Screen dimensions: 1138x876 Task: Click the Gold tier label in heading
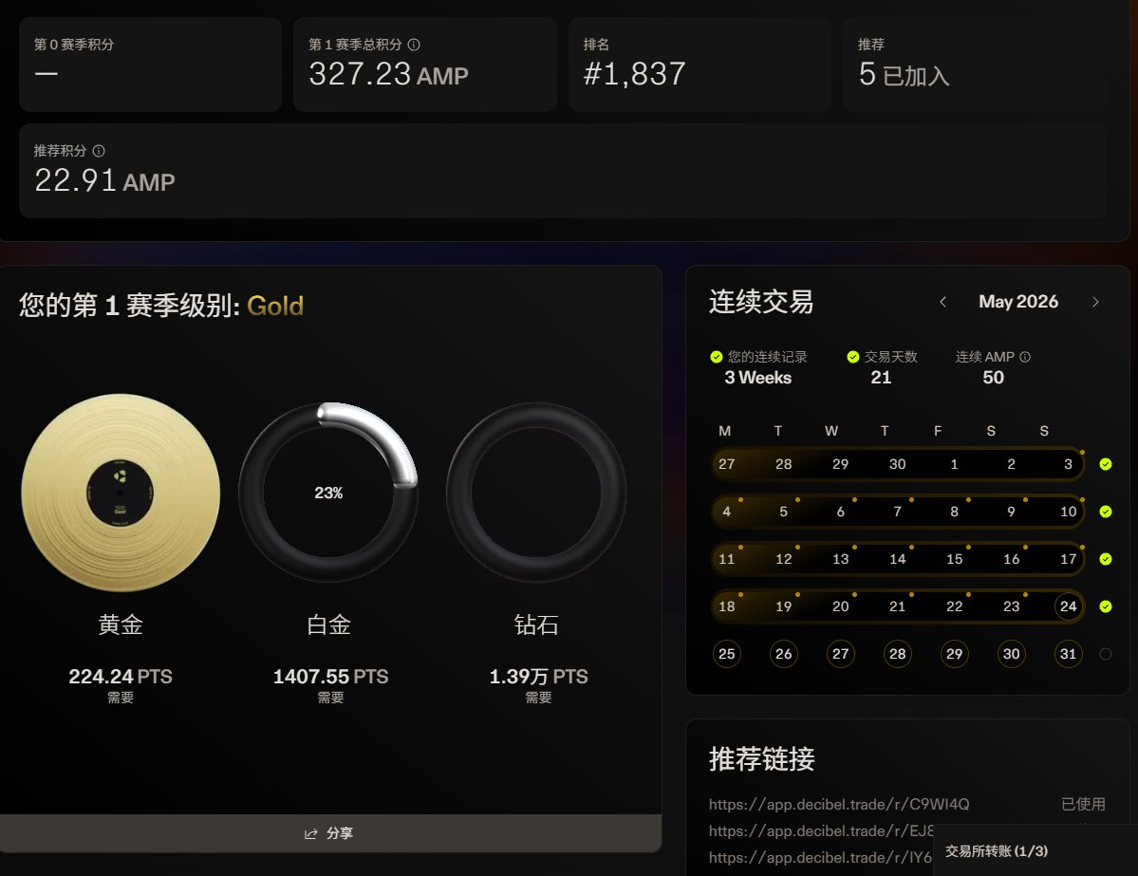pos(275,306)
